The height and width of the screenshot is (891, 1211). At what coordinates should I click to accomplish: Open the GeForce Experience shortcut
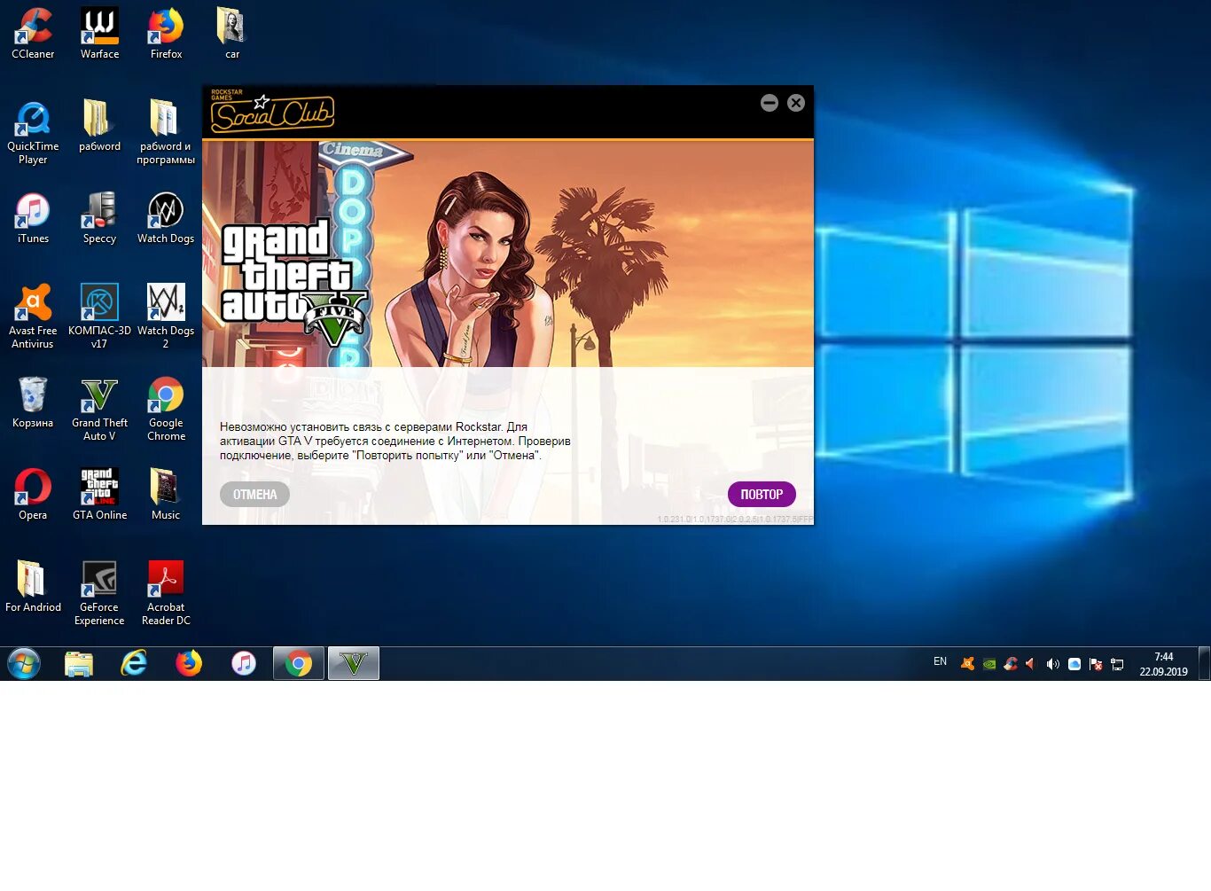click(99, 593)
